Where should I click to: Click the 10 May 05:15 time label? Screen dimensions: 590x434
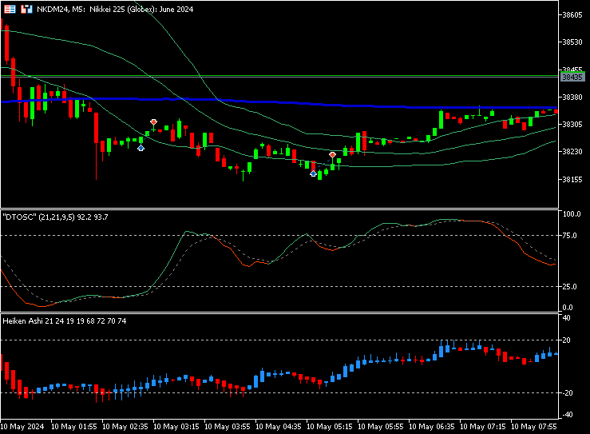pos(330,427)
